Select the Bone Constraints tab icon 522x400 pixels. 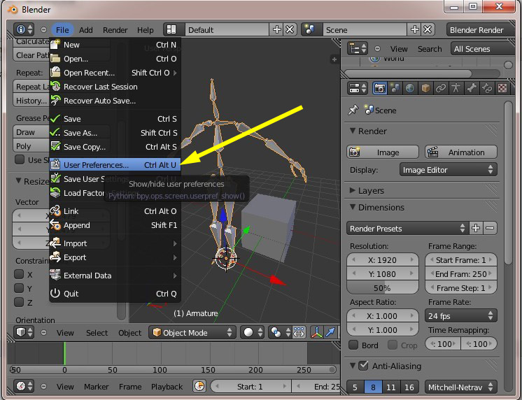coord(487,88)
